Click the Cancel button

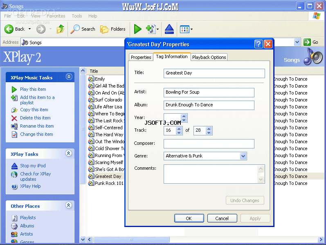tap(222, 218)
